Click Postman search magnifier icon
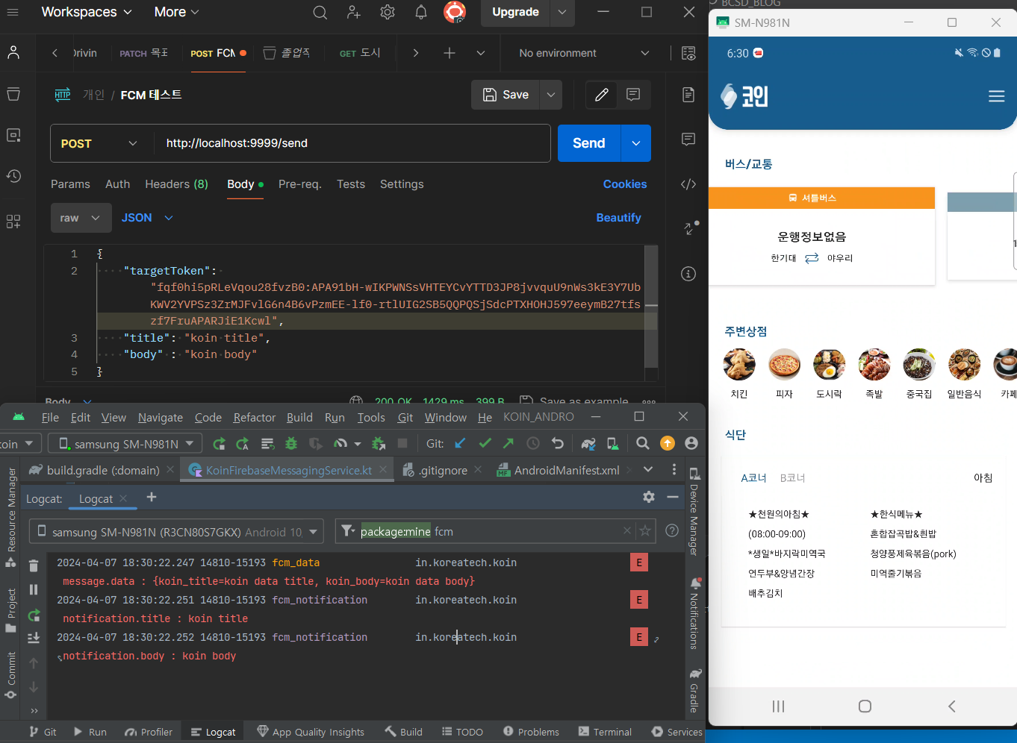The image size is (1017, 743). (320, 12)
